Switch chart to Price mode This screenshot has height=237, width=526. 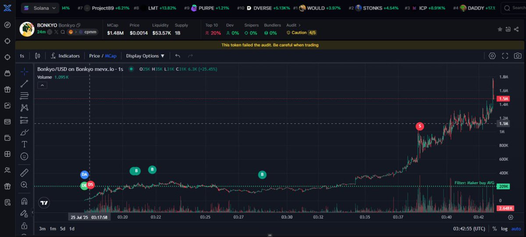[94, 56]
